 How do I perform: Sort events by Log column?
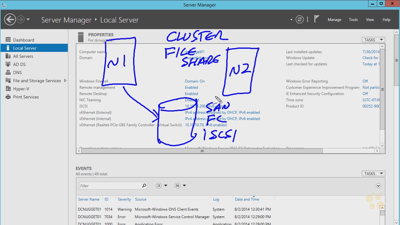click(x=216, y=199)
